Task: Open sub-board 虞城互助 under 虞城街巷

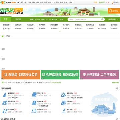Action: tap(15, 98)
